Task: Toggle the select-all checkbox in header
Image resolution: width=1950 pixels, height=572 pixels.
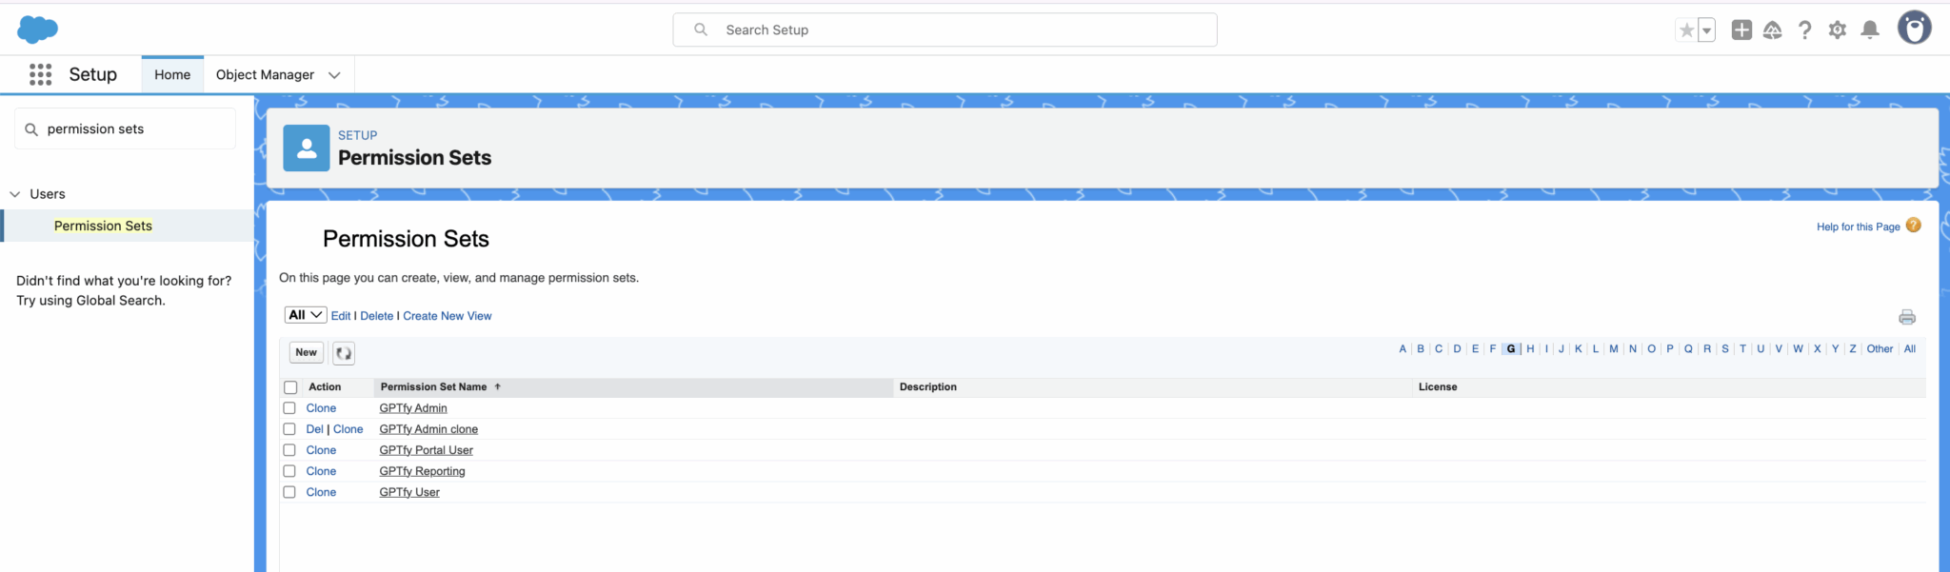Action: tap(290, 387)
